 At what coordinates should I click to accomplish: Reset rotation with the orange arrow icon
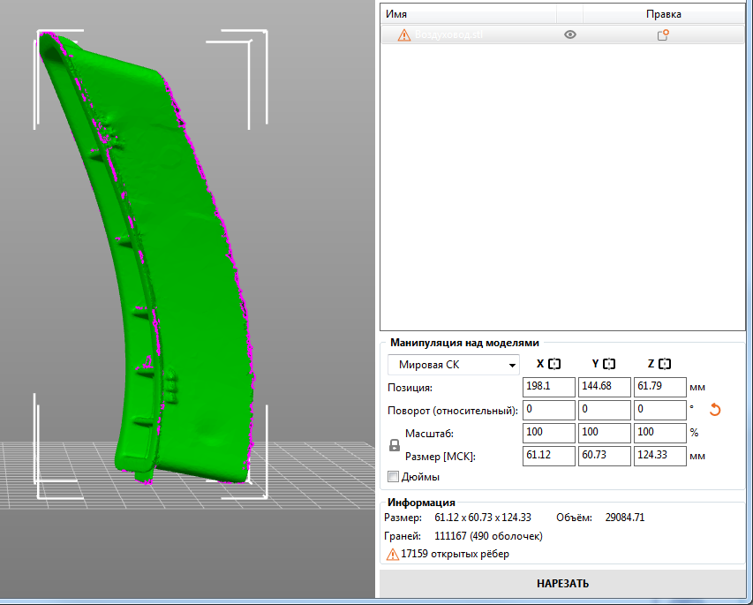[x=716, y=410]
